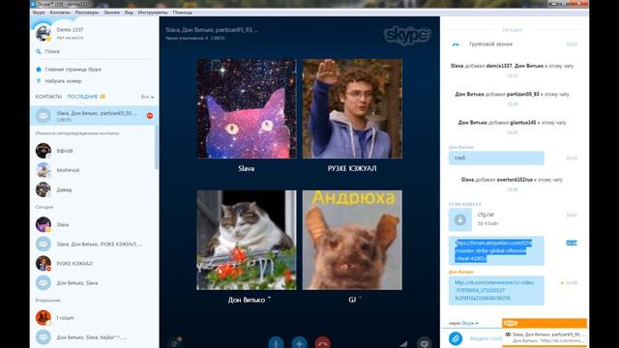Add participants with the plus call button
The height and width of the screenshot is (348, 619).
pyautogui.click(x=299, y=343)
